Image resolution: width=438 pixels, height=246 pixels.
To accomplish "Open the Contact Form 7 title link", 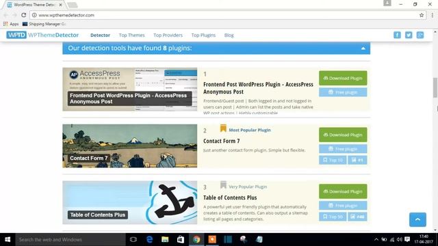I will pyautogui.click(x=221, y=141).
